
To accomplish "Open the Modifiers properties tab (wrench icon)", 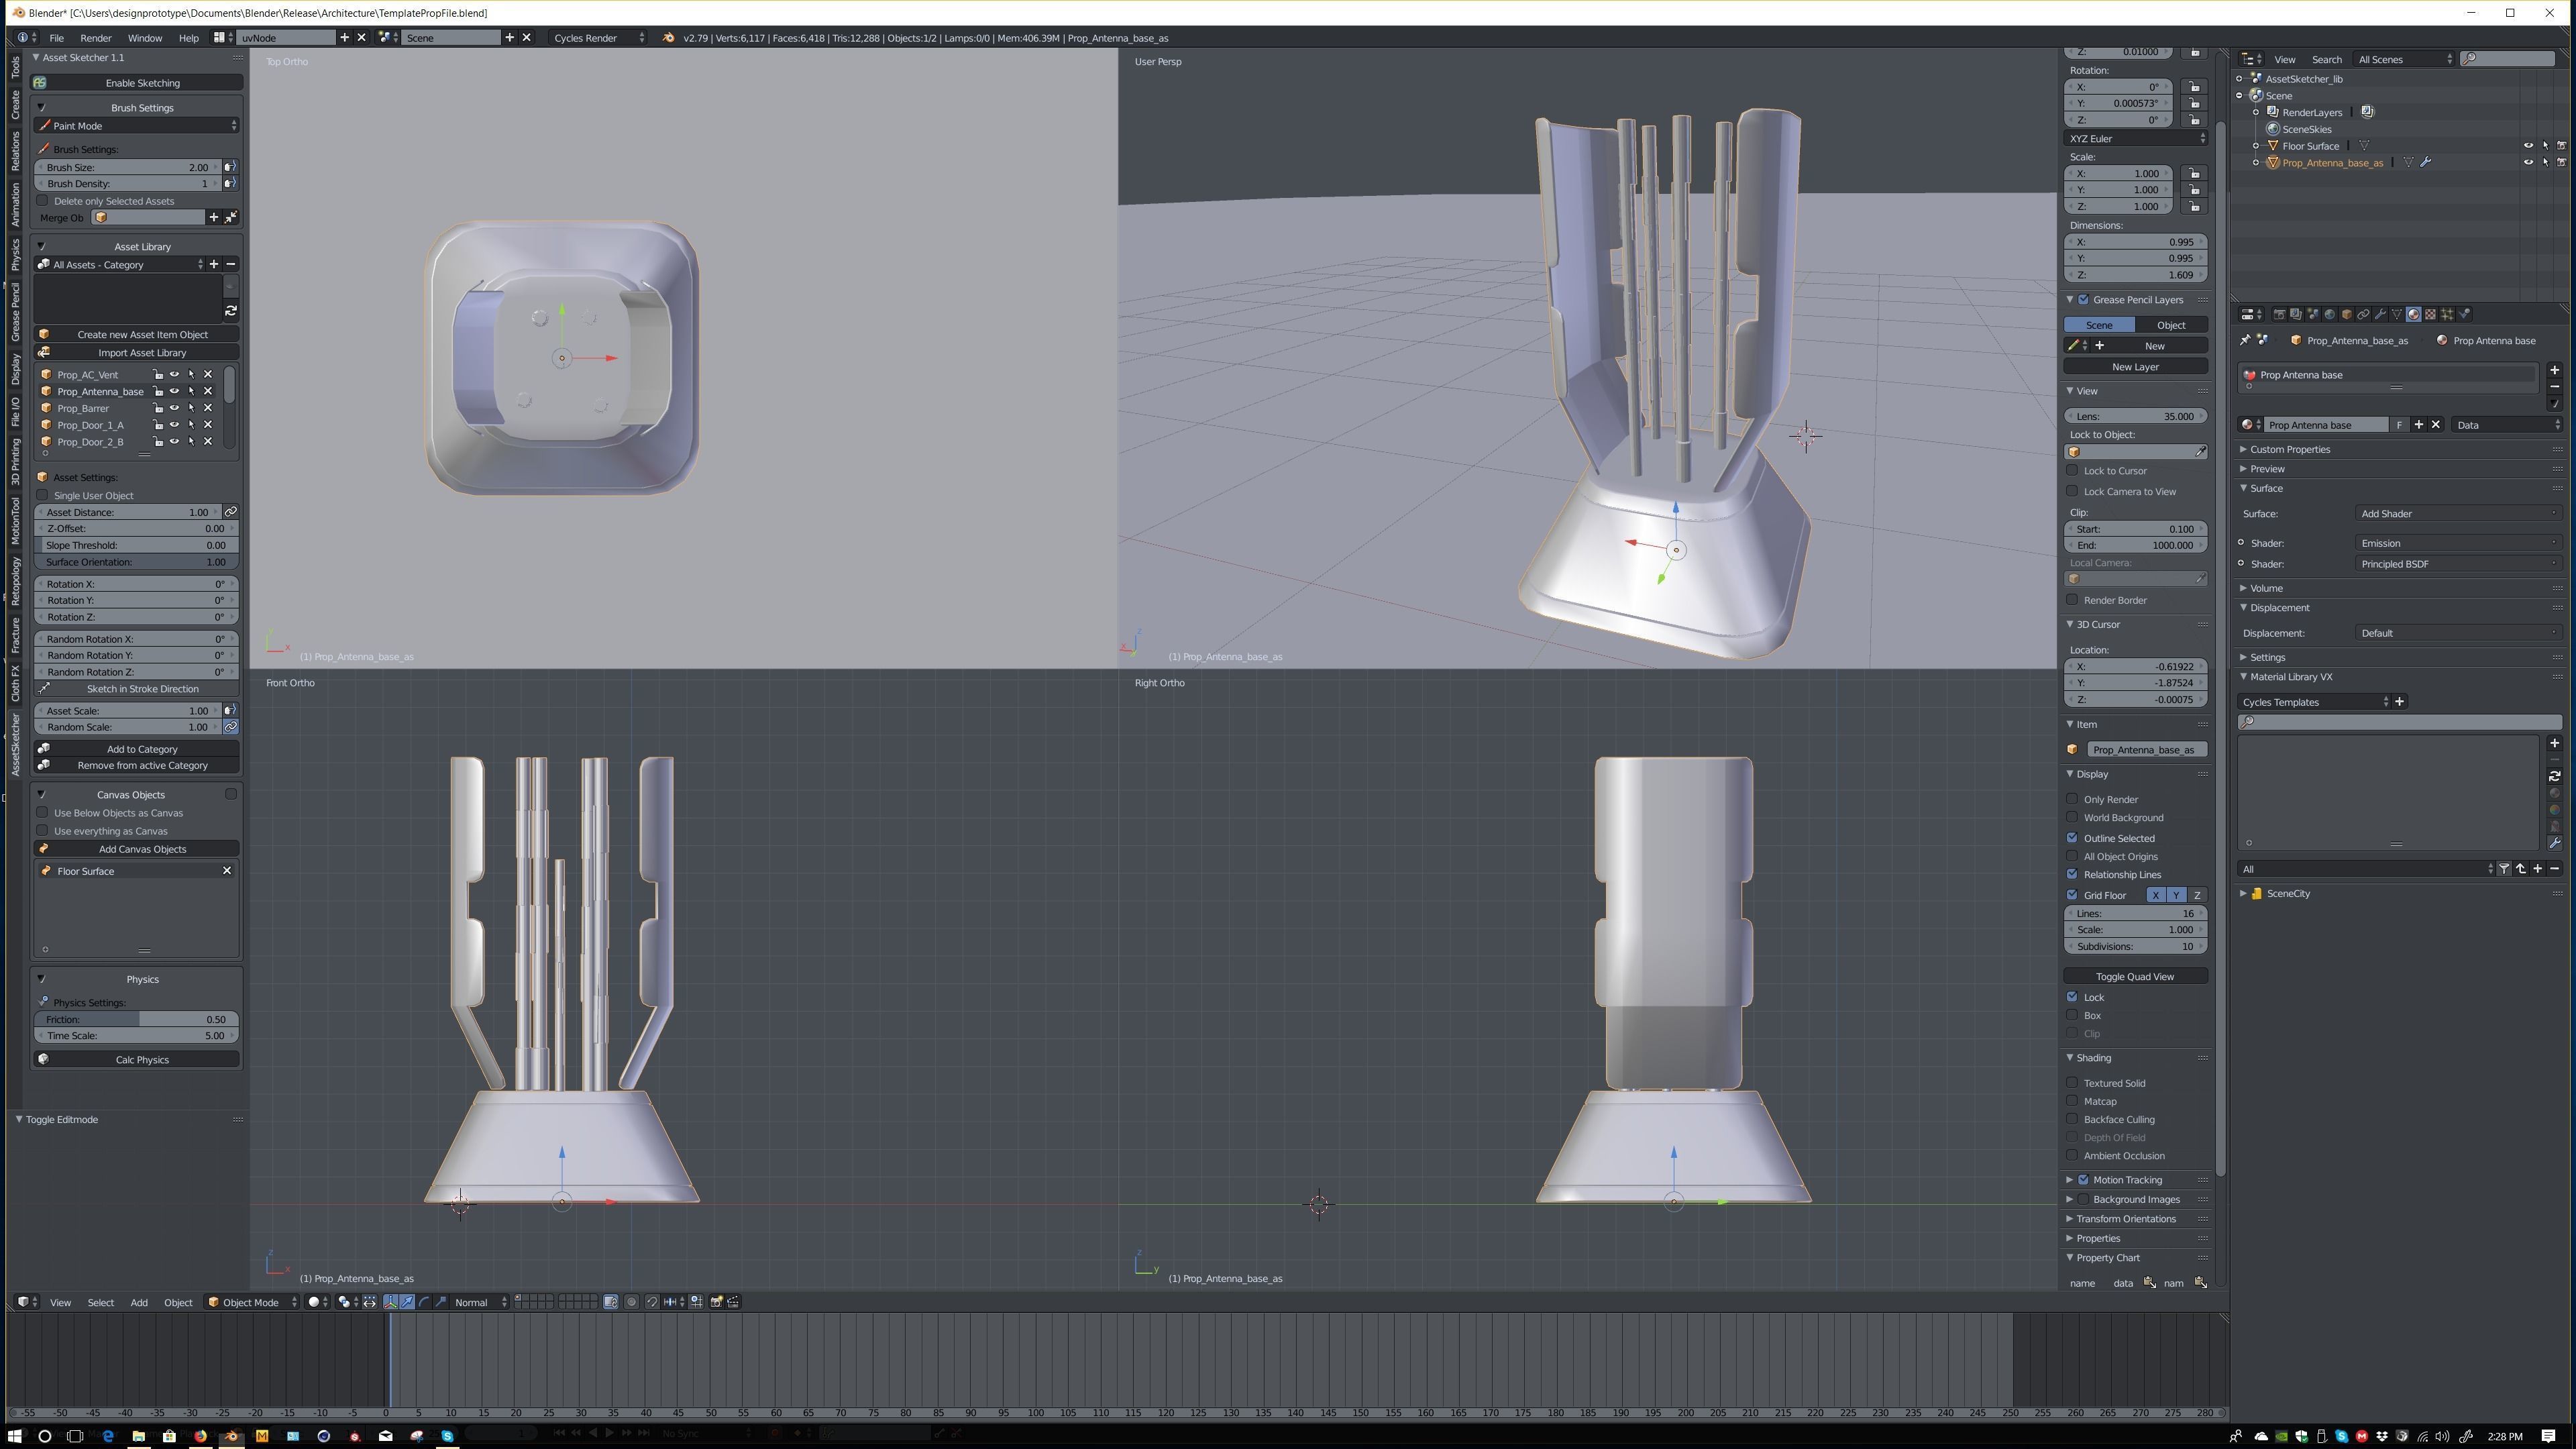I will tap(2381, 314).
